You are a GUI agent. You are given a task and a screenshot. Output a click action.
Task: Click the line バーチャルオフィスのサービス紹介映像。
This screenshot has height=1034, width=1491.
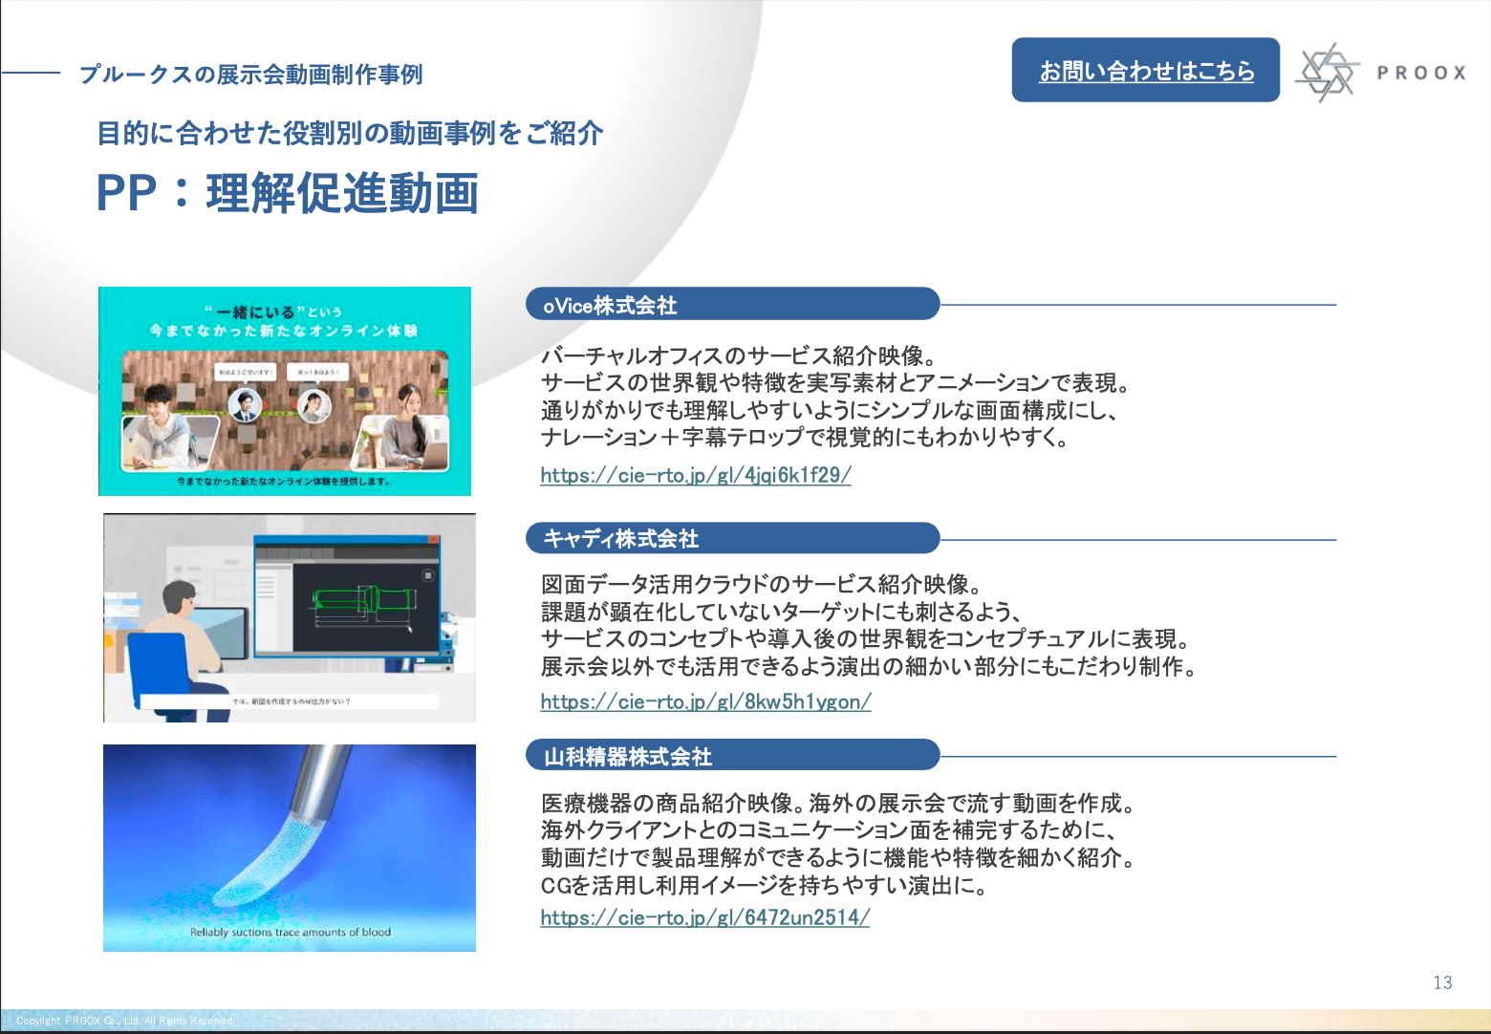click(x=738, y=355)
